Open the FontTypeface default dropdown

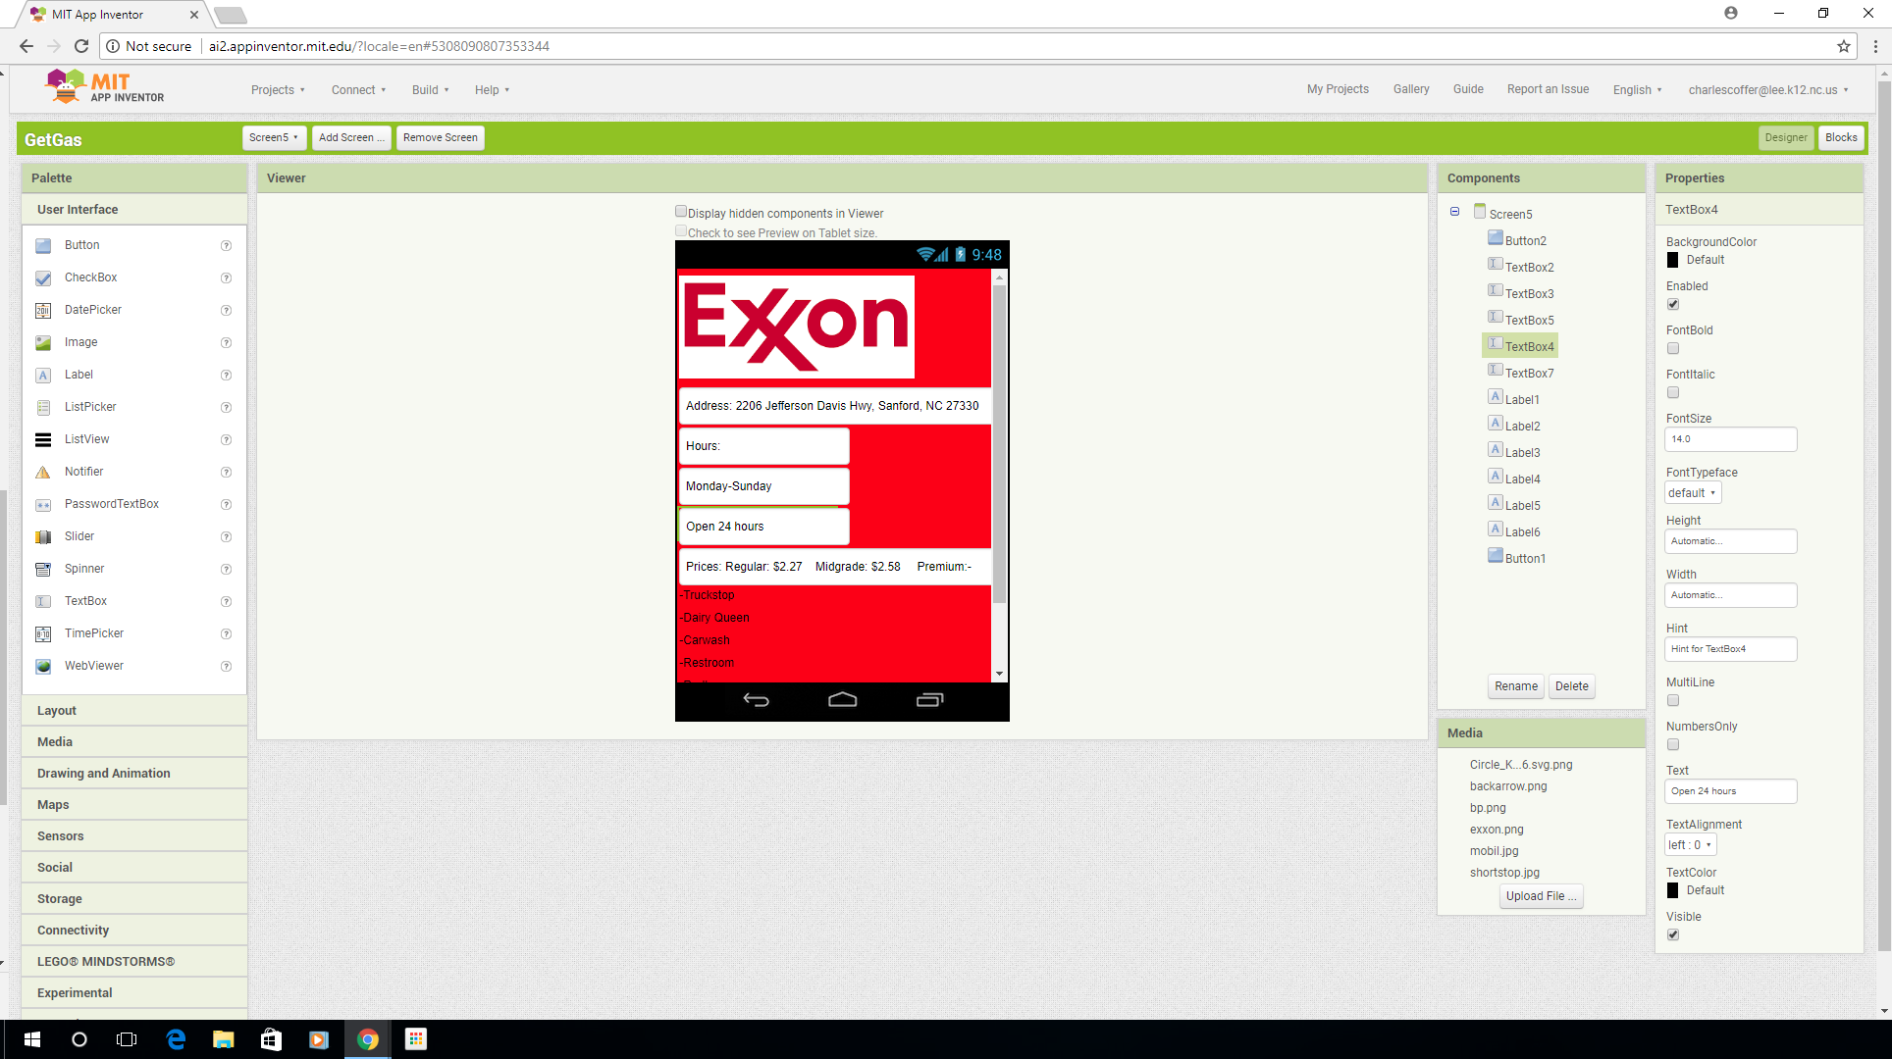click(x=1692, y=493)
